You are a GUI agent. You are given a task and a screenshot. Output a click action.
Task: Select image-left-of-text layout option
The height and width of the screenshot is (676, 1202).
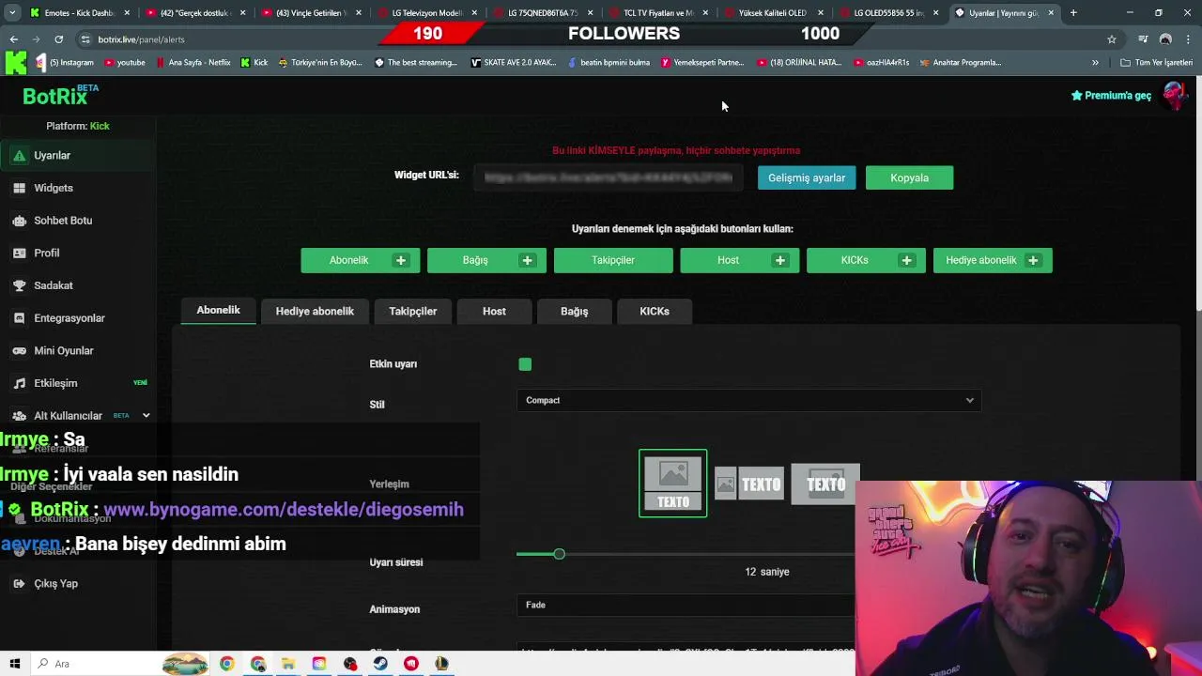(x=749, y=484)
